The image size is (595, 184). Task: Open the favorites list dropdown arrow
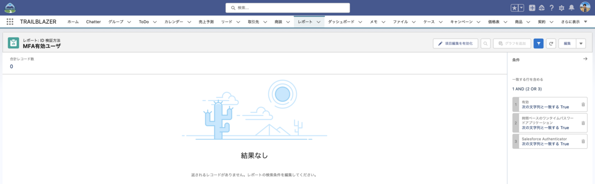(521, 8)
